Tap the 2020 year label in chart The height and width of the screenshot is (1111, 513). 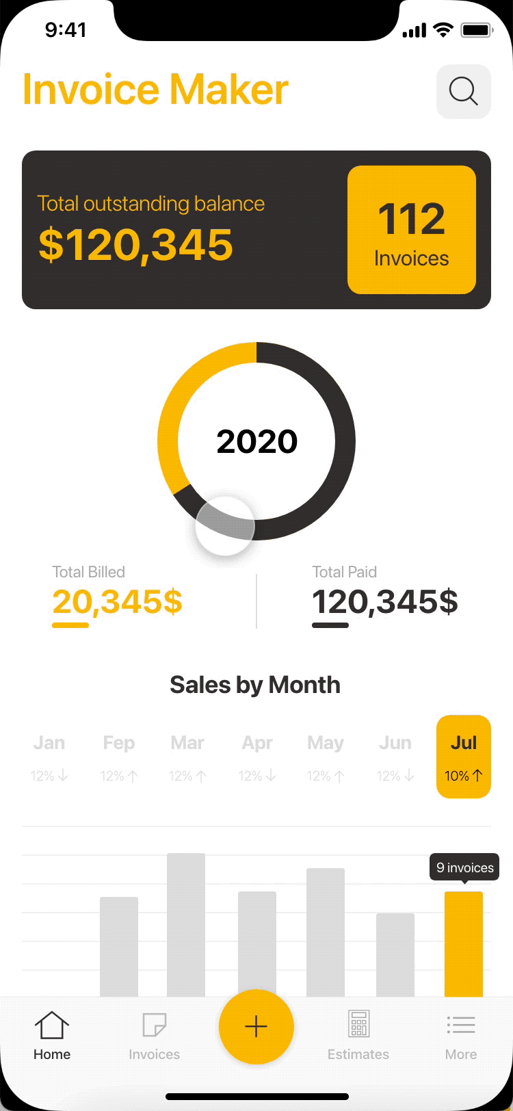click(256, 441)
